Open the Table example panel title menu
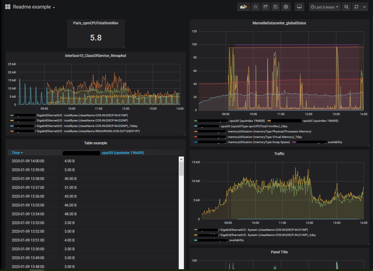 [x=96, y=143]
